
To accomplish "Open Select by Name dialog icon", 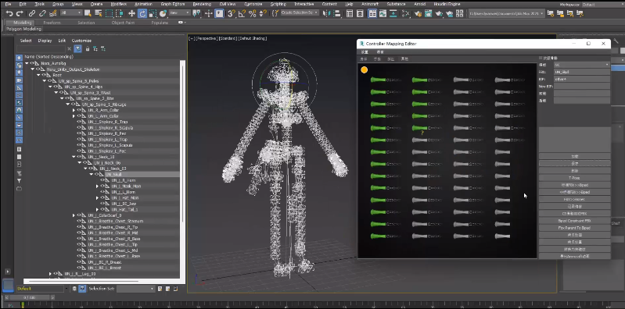I will pyautogui.click(x=98, y=13).
